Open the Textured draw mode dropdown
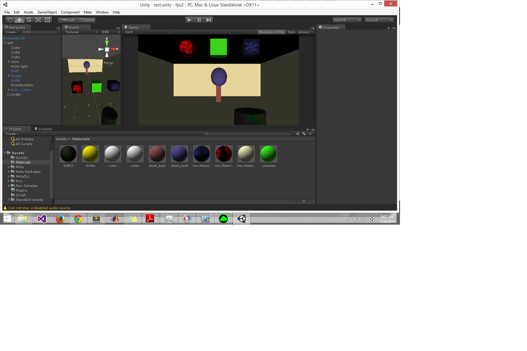The height and width of the screenshot is (351, 527). pos(81,32)
